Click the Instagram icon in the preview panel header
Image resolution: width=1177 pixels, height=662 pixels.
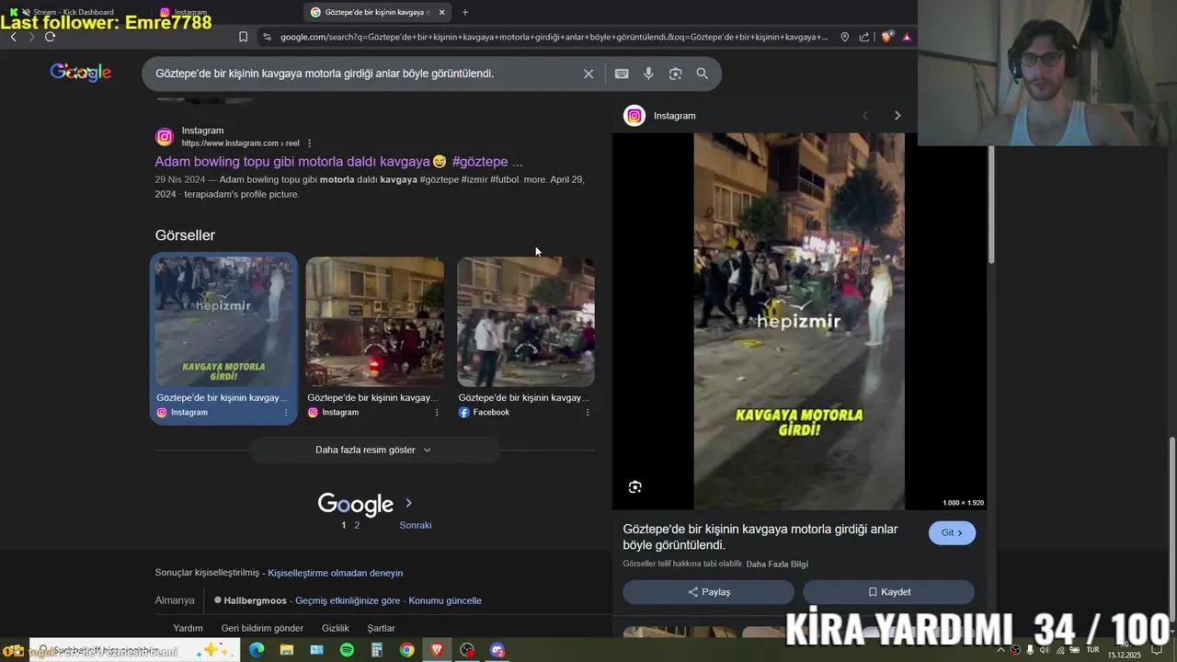(x=634, y=116)
